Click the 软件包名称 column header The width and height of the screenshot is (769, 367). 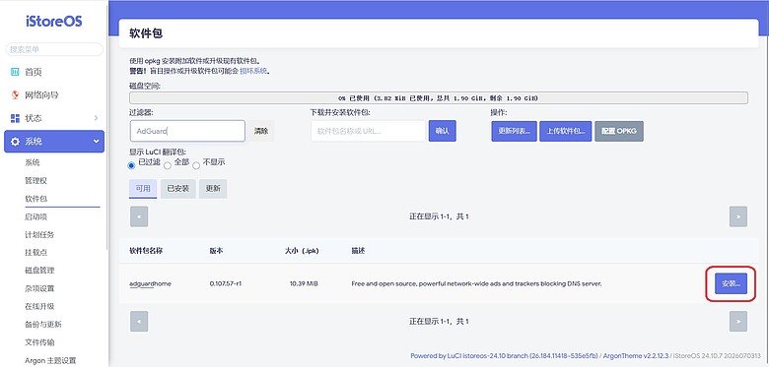click(x=146, y=251)
